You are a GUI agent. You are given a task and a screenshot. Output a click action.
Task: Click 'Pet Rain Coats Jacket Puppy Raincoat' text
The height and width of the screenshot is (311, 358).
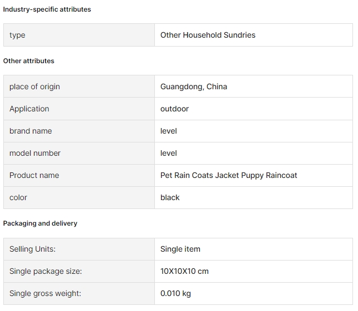point(229,175)
